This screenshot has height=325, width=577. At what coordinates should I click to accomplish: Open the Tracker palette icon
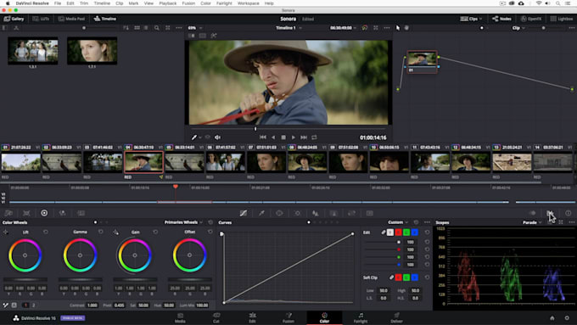tap(297, 213)
